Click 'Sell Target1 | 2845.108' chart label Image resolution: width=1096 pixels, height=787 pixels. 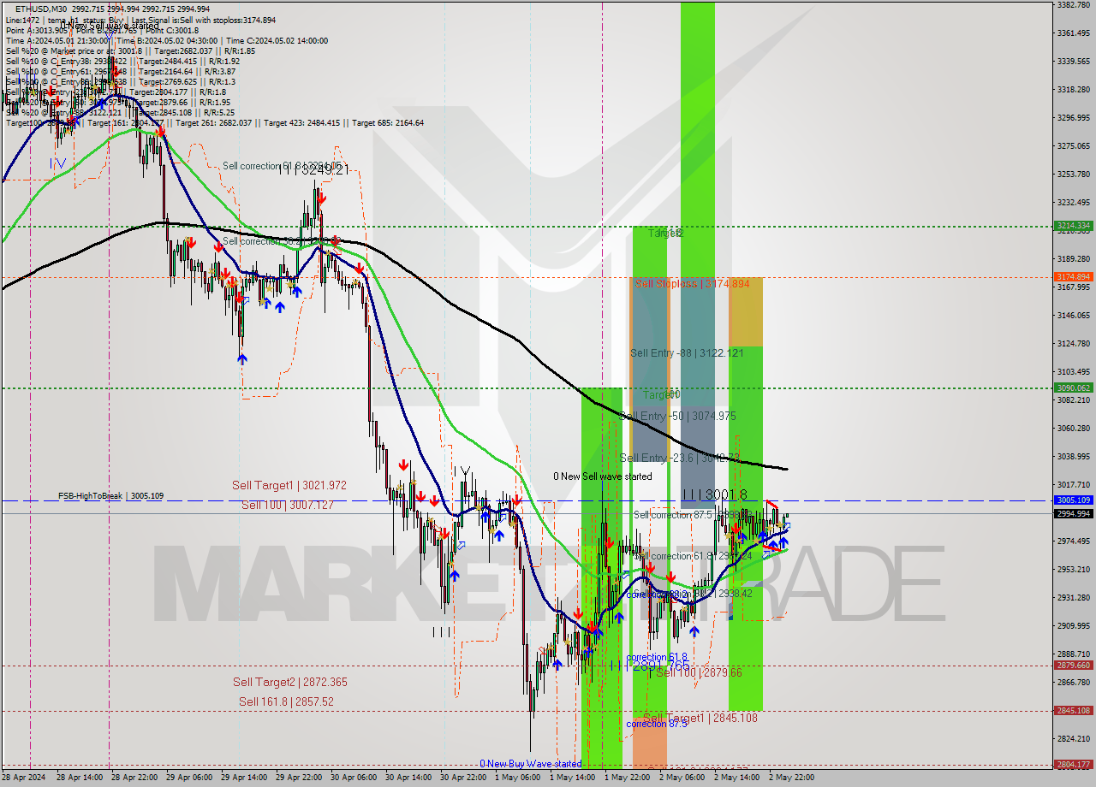point(700,718)
